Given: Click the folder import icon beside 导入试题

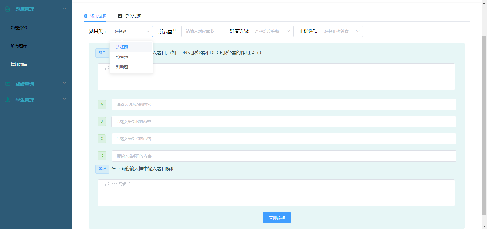Looking at the screenshot, I should (120, 16).
